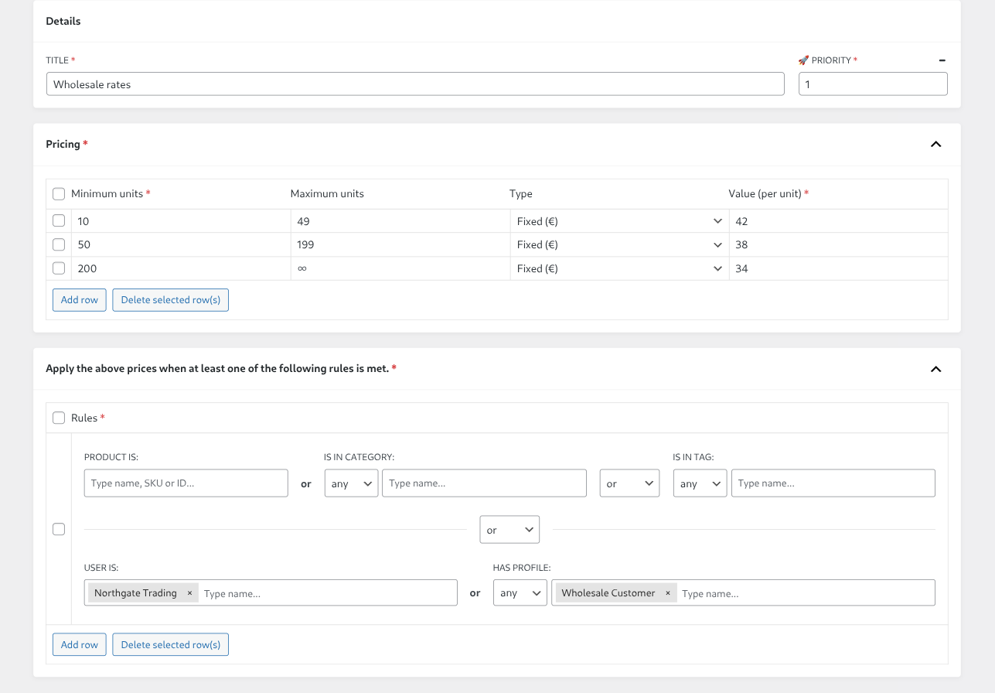This screenshot has width=995, height=693.
Task: Click the 'Details' section heading
Action: [x=63, y=22]
